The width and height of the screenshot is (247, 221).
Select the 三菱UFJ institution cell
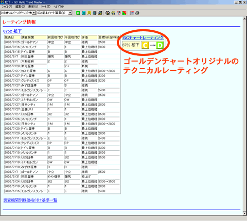34,109
